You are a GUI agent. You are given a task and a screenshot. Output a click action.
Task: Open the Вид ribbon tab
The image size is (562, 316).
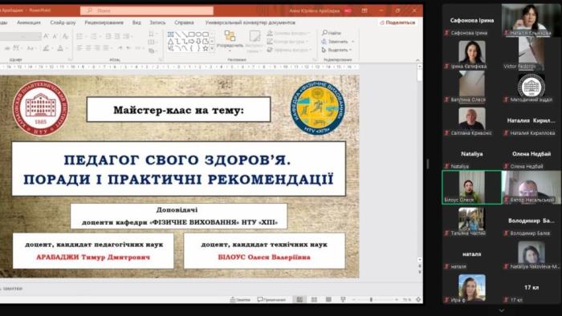(x=136, y=22)
